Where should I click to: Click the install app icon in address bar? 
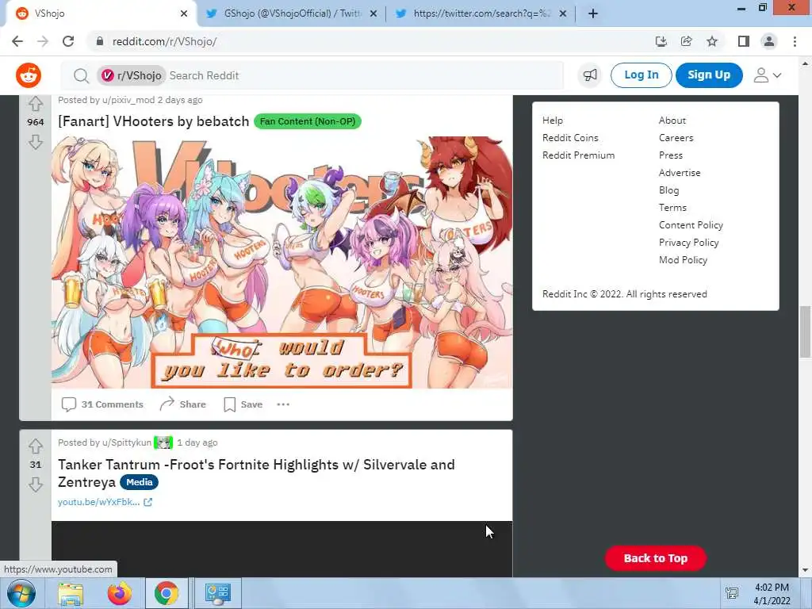(661, 41)
